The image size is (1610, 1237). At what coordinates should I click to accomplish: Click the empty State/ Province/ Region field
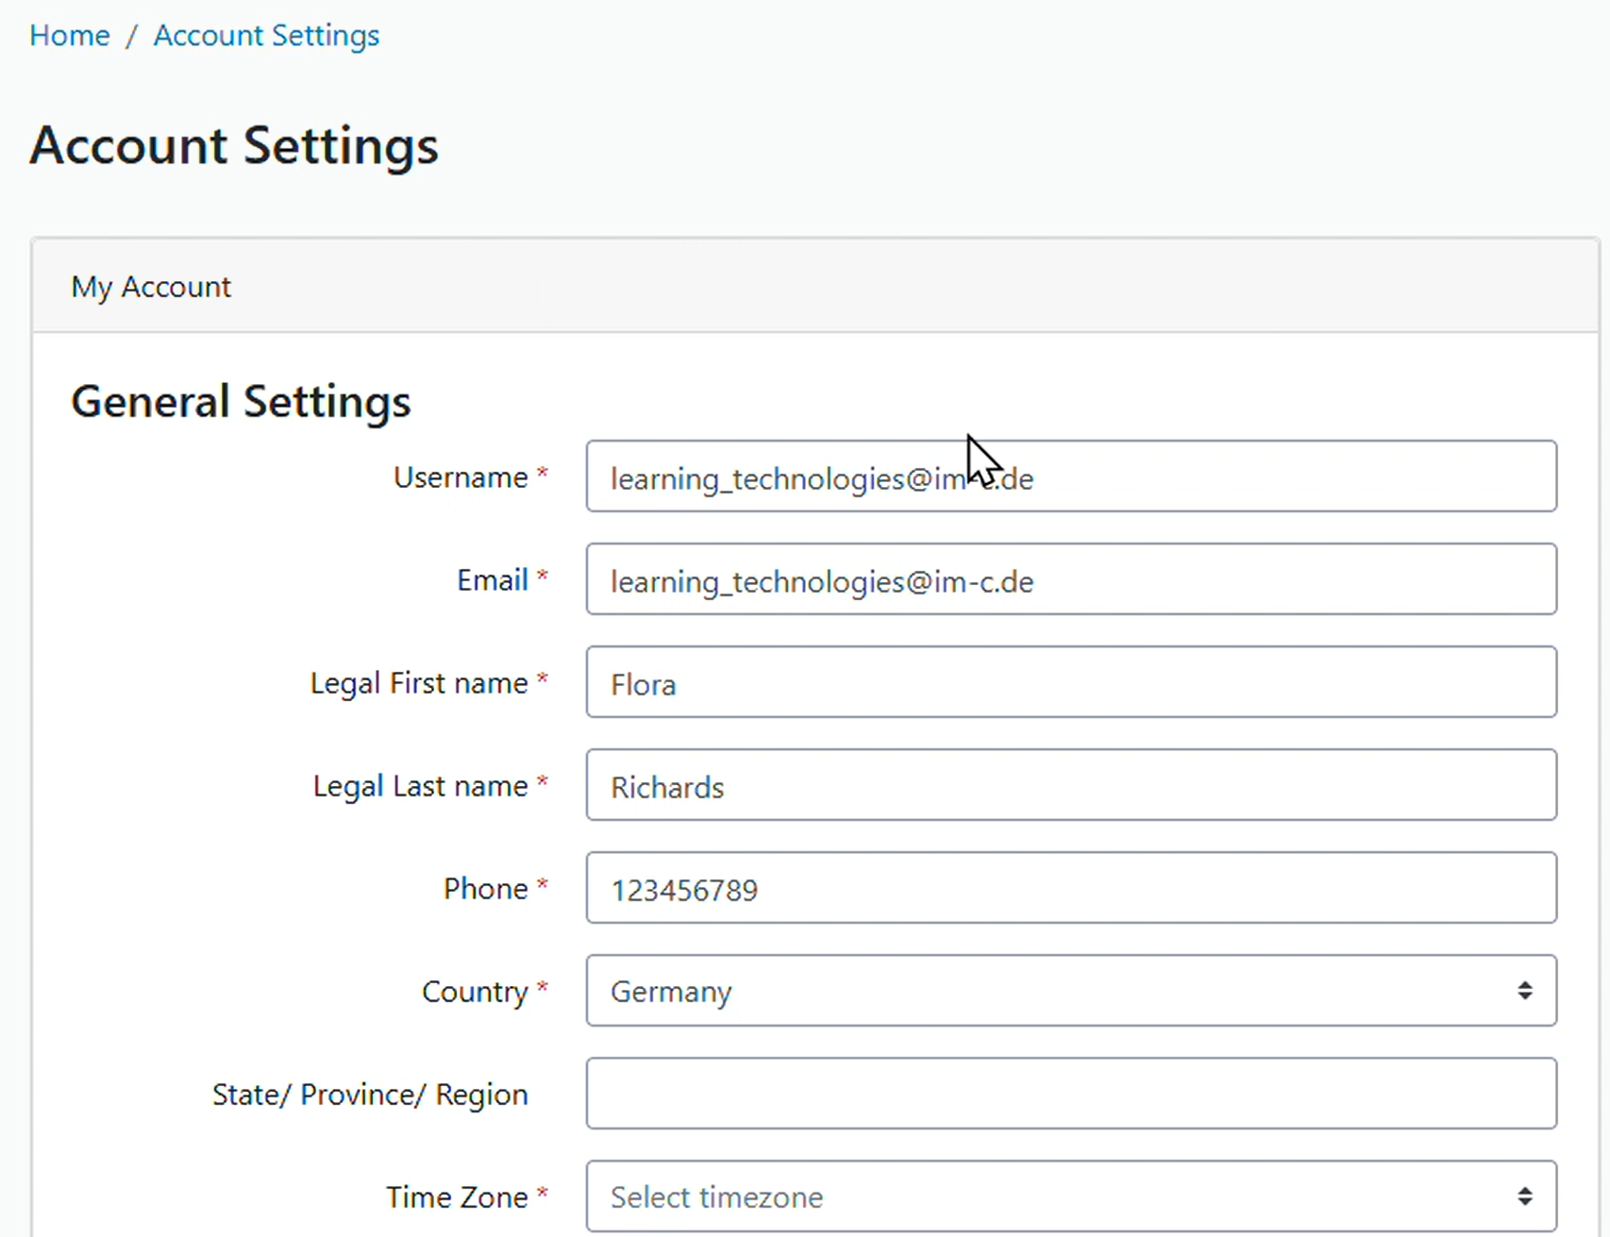(1070, 1095)
